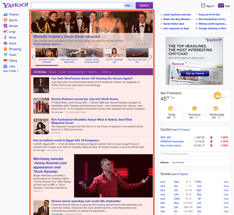Click the Dating hearts icon
Viewport: 234px width, 215px height.
[5, 60]
